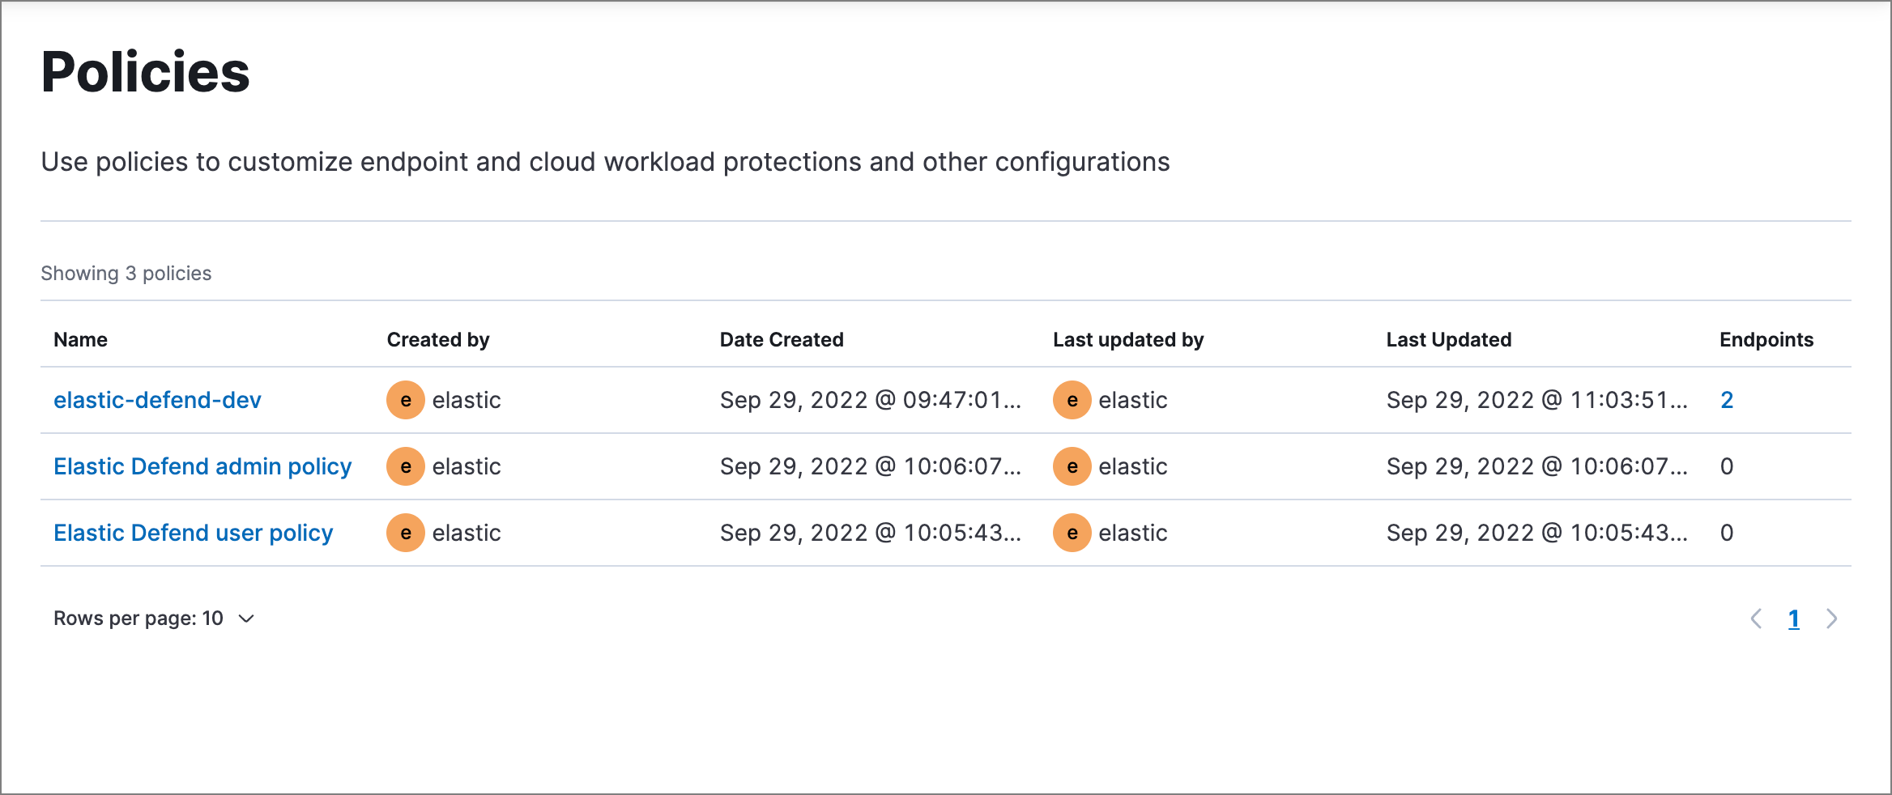1892x795 pixels.
Task: Click Created by column header
Action: (437, 340)
